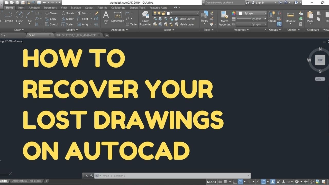The image size is (329, 185).
Task: Click the Plot printer icon in quick access
Action: click(x=39, y=3)
